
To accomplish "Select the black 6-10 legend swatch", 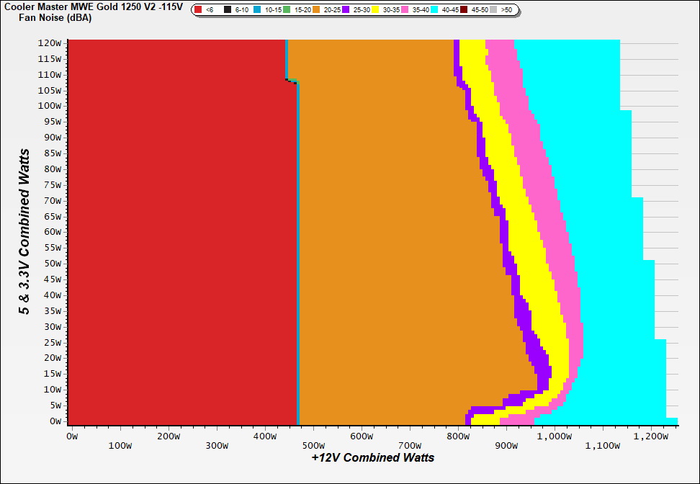I will pos(228,10).
